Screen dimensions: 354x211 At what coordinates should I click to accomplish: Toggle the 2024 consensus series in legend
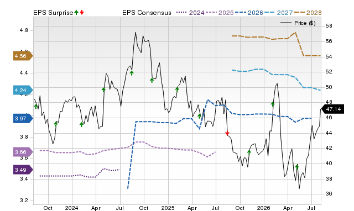pos(190,13)
